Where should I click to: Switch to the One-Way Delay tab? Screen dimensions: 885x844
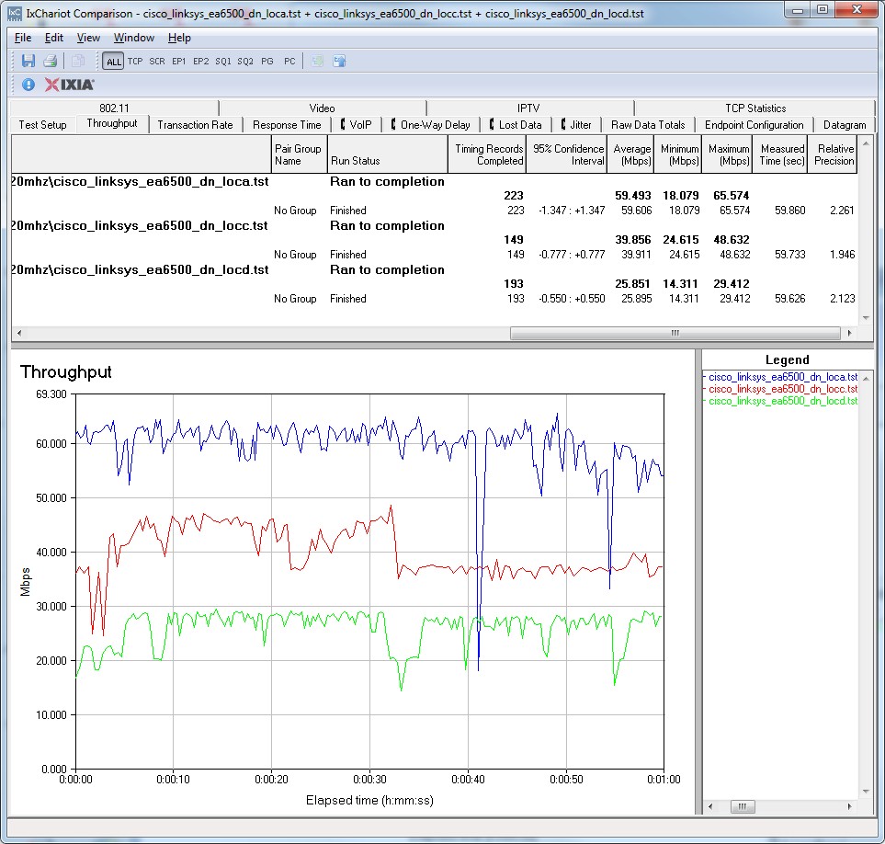431,125
